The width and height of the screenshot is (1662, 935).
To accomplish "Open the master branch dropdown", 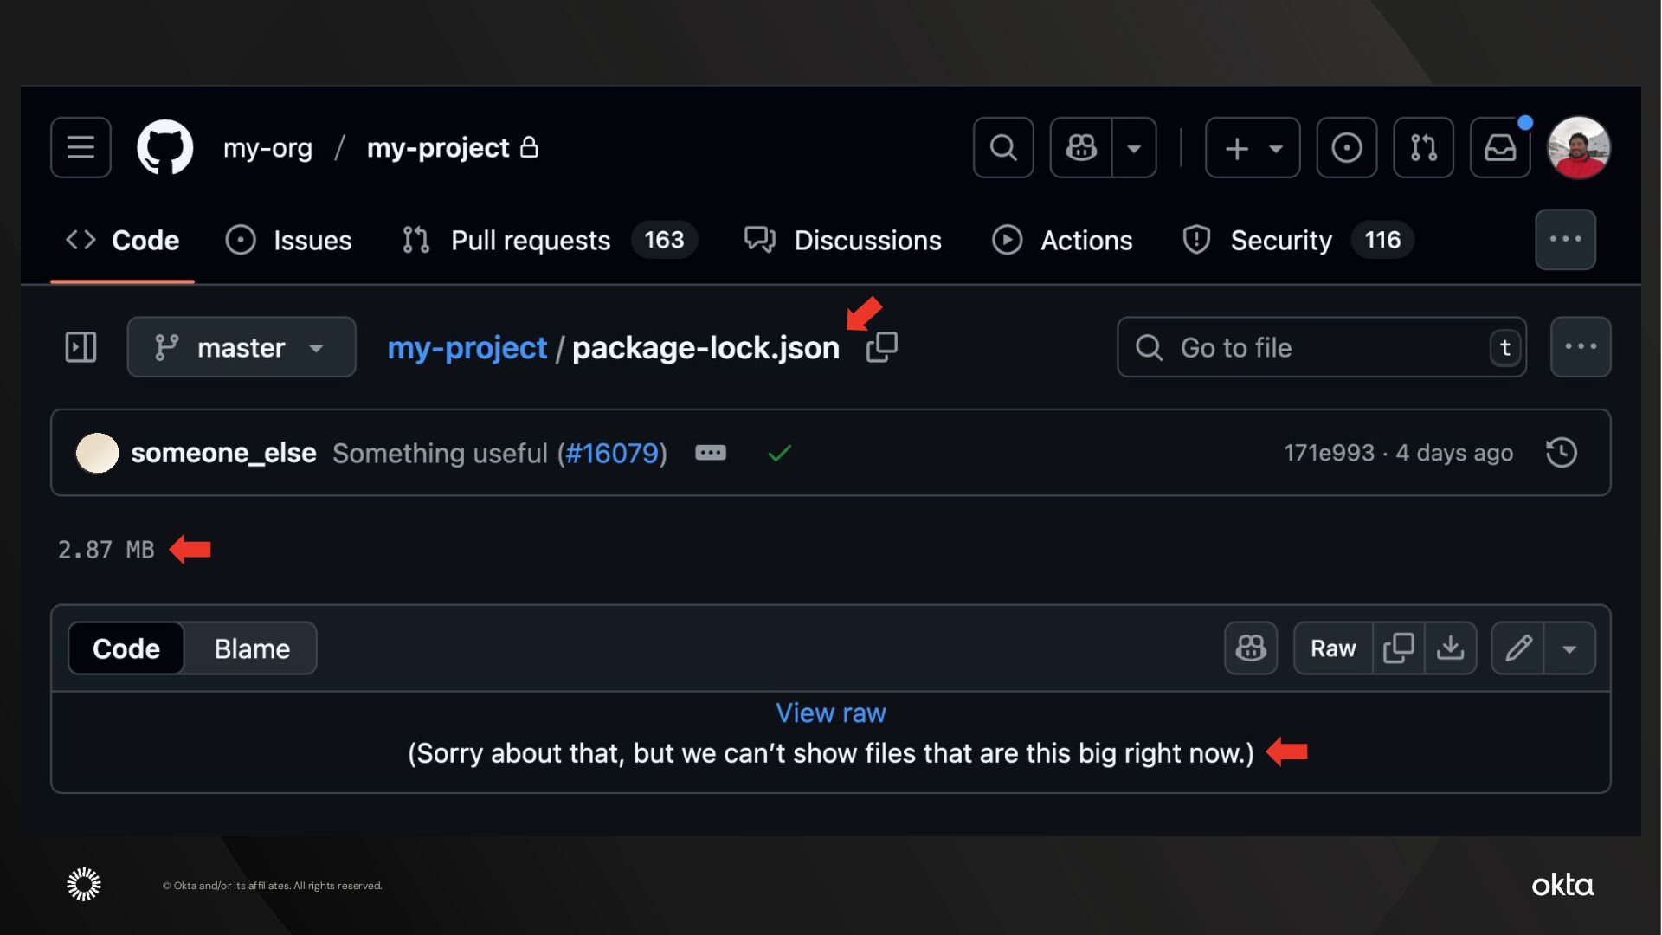I will (241, 347).
